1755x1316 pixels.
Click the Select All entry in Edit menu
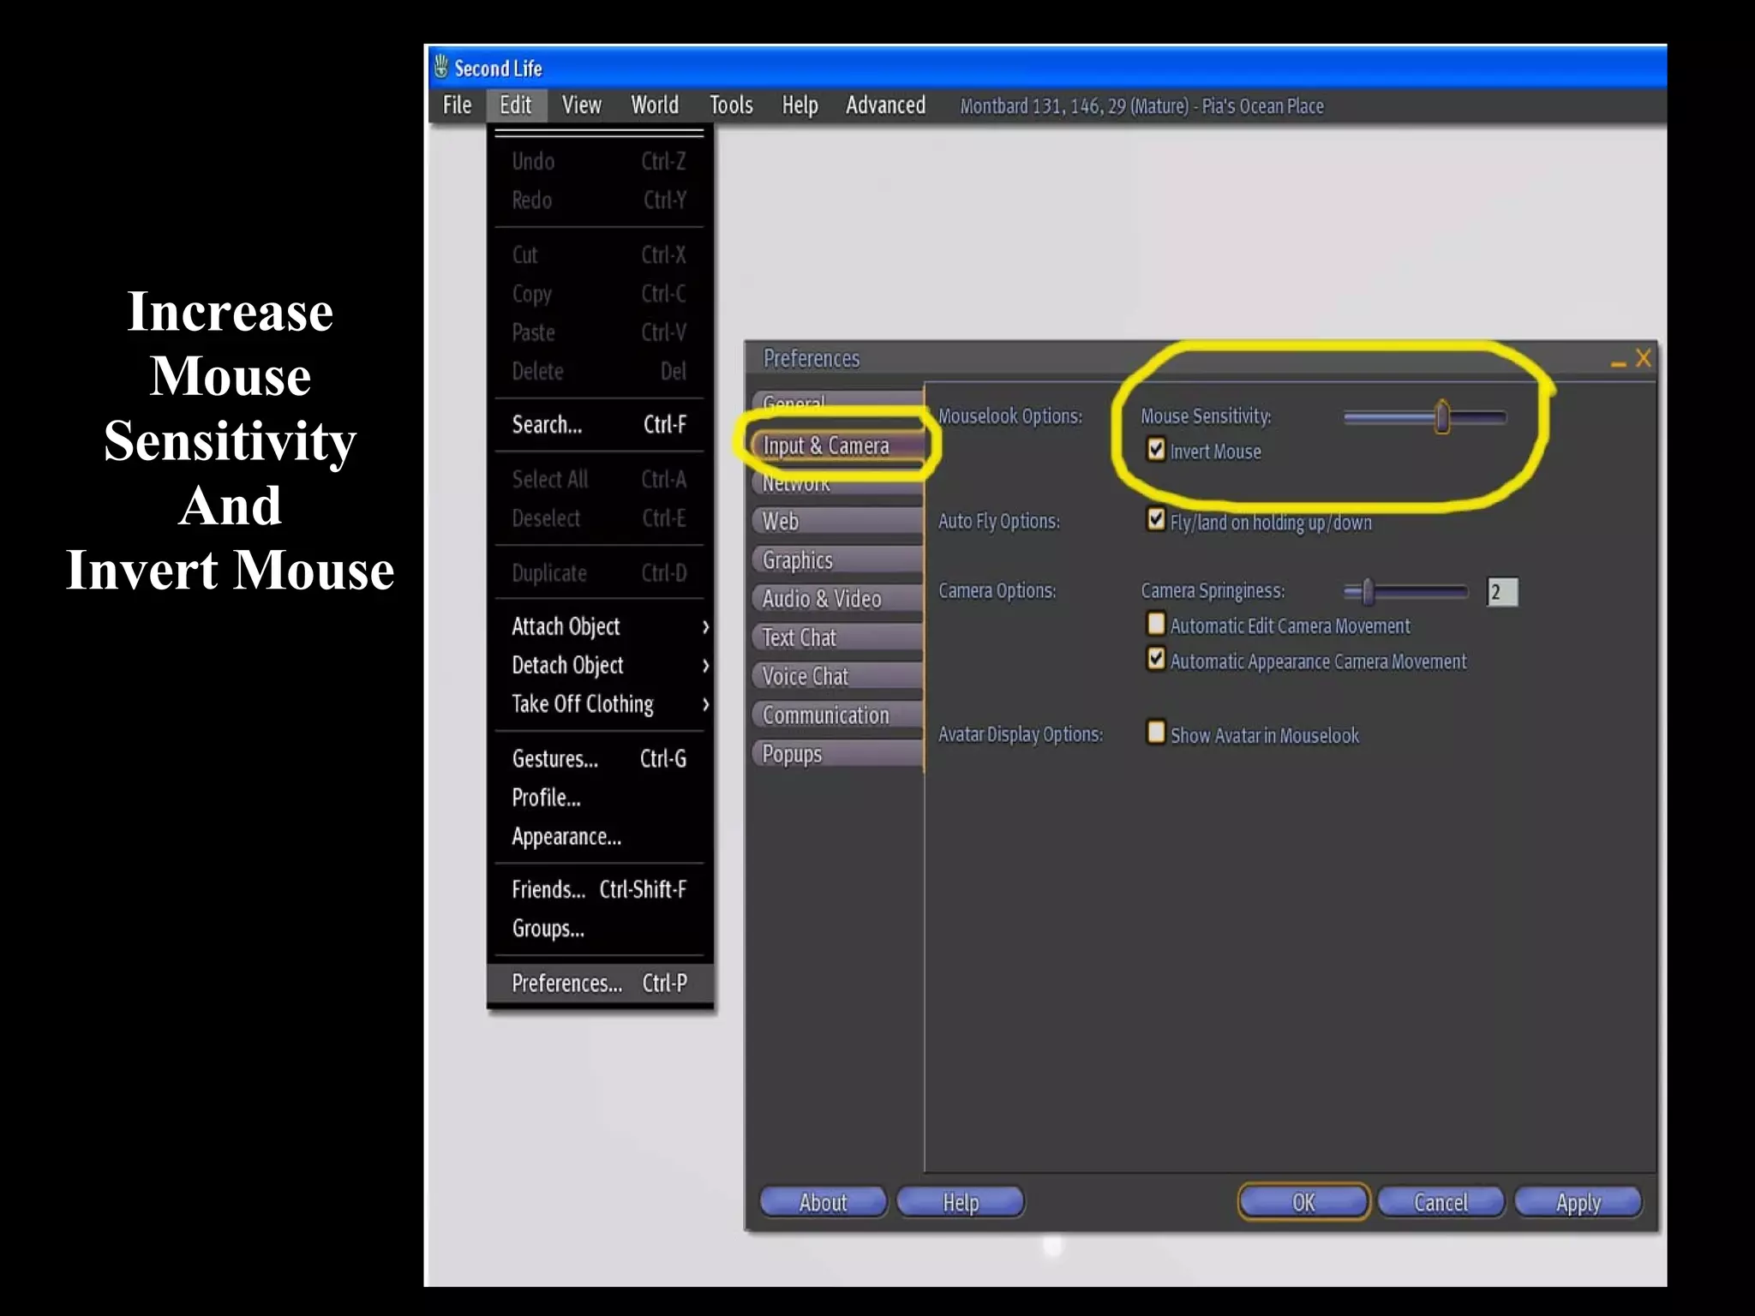pos(599,479)
